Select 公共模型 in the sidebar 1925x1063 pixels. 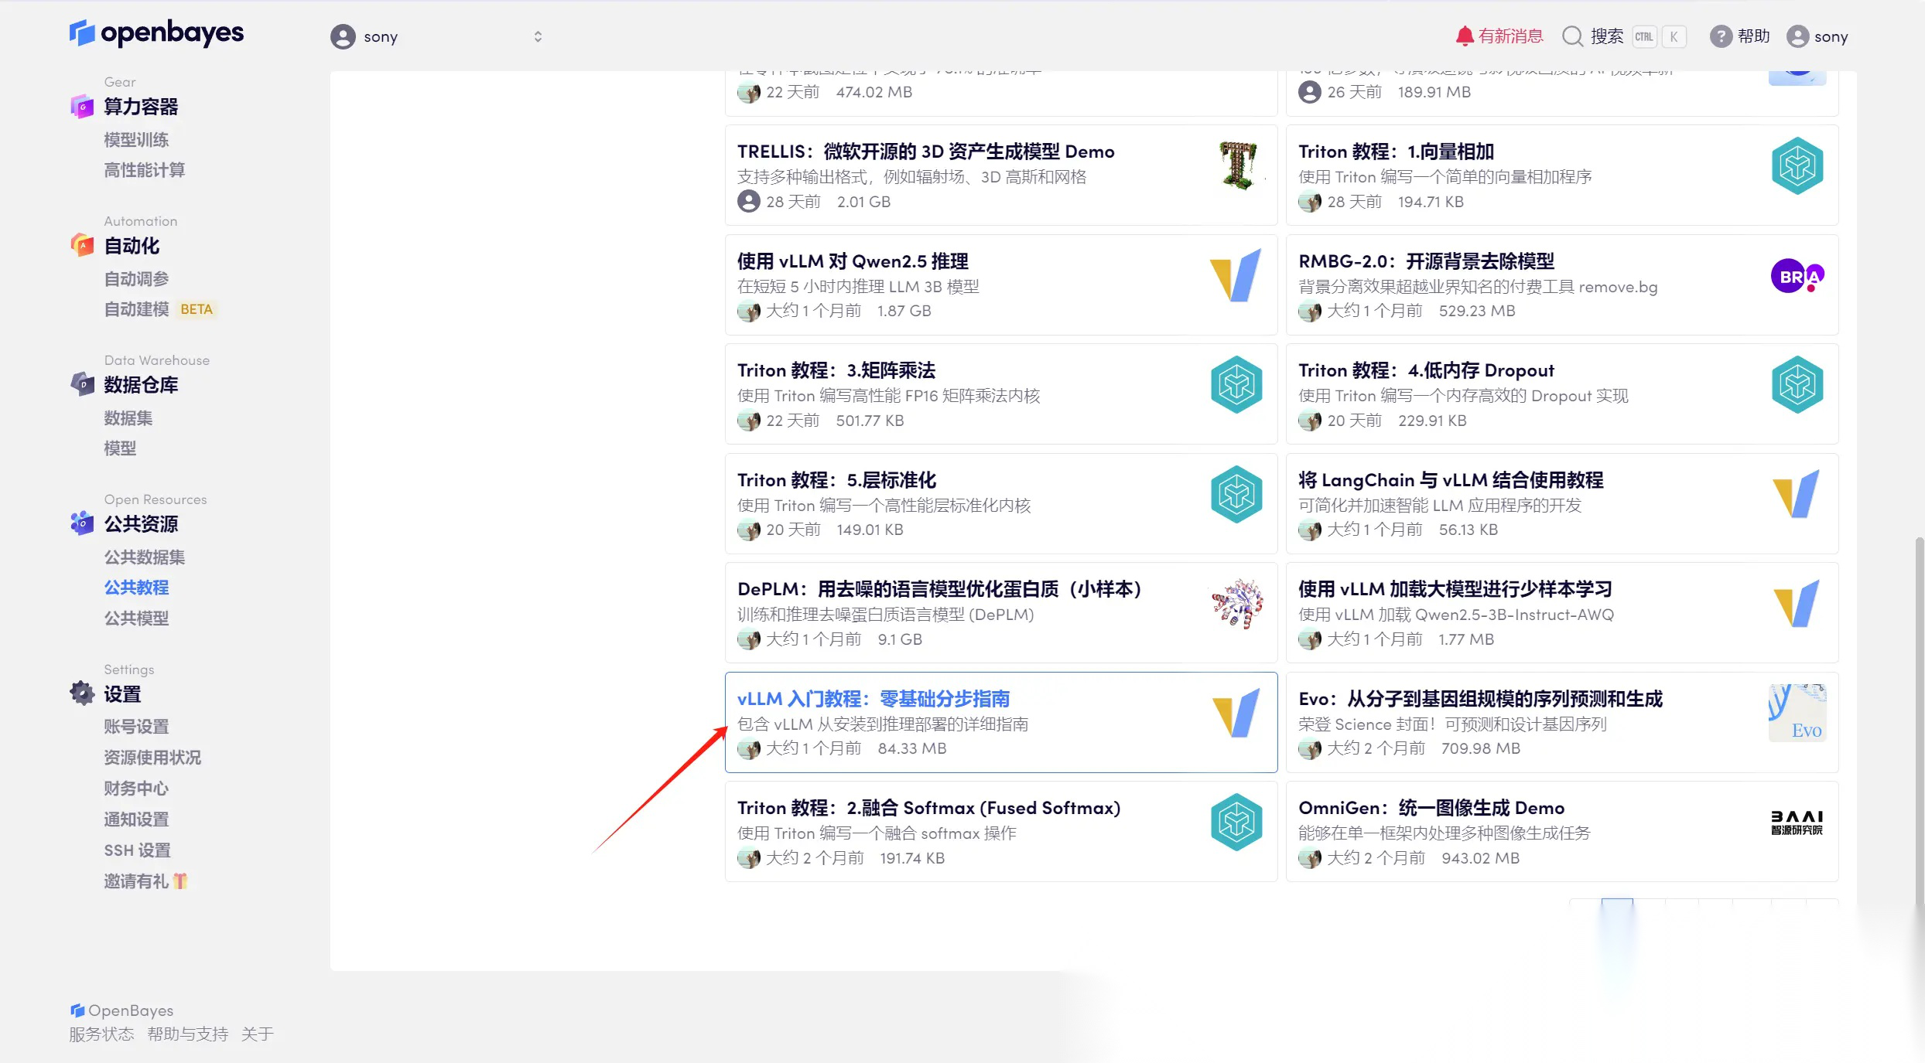(x=136, y=618)
